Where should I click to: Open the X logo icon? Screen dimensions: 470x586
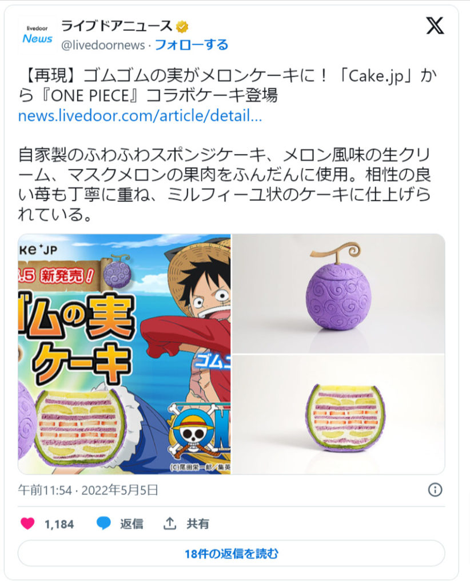pos(435,26)
